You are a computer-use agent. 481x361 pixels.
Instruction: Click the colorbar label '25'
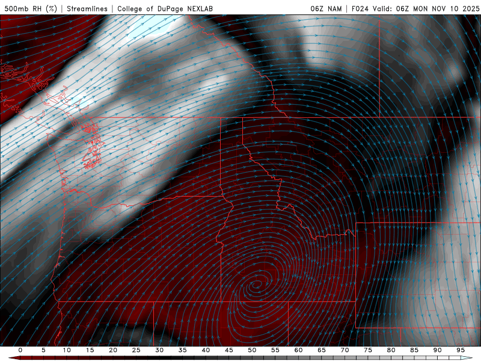(136, 350)
